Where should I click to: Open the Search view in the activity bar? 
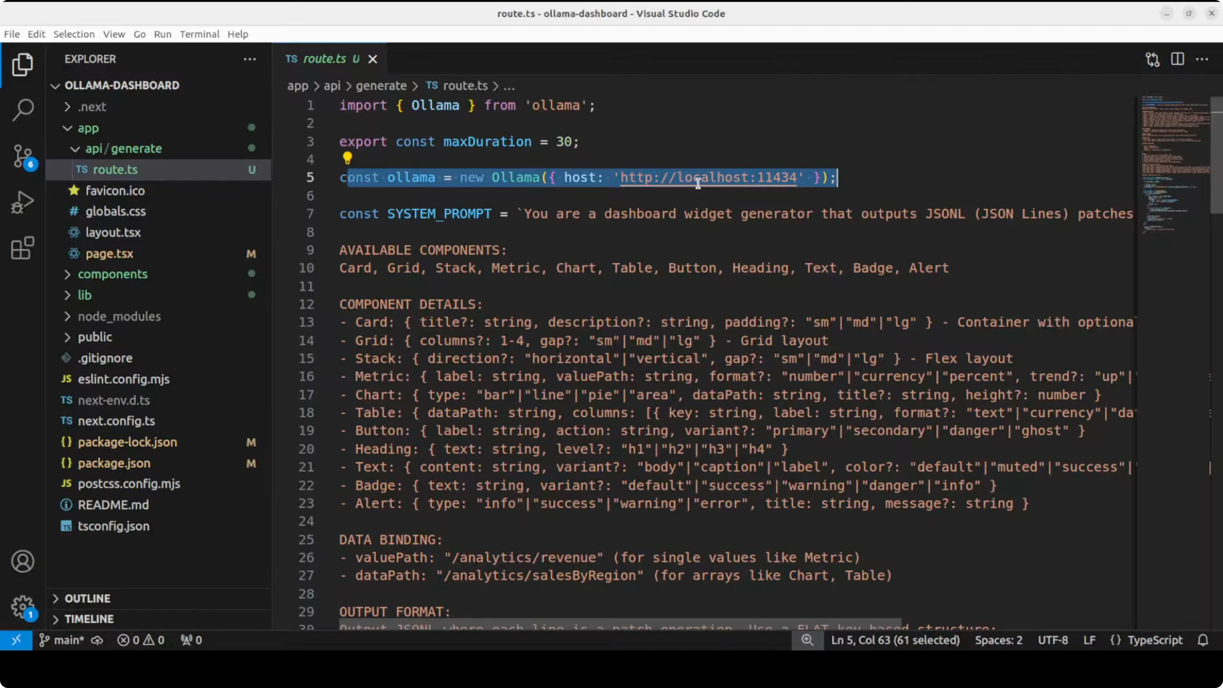tap(22, 109)
